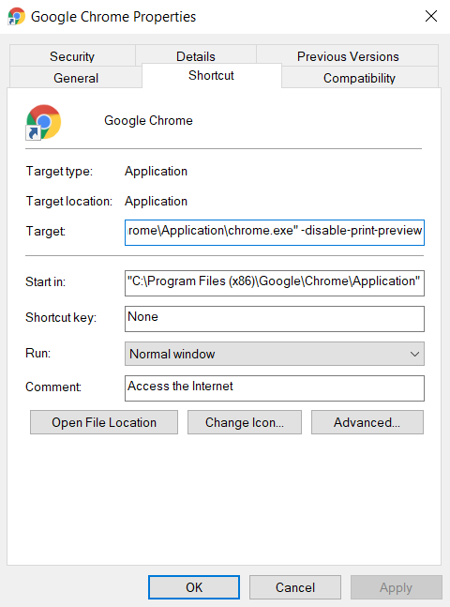The width and height of the screenshot is (450, 607).
Task: Open the Change Icon dialog
Action: click(245, 422)
